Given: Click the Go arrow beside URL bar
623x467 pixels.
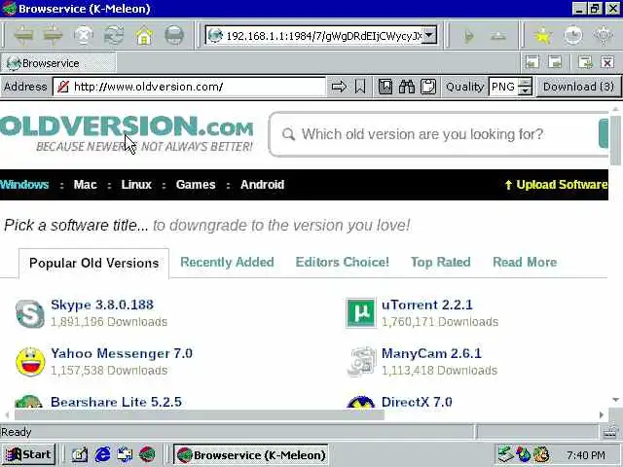Looking at the screenshot, I should (x=469, y=36).
